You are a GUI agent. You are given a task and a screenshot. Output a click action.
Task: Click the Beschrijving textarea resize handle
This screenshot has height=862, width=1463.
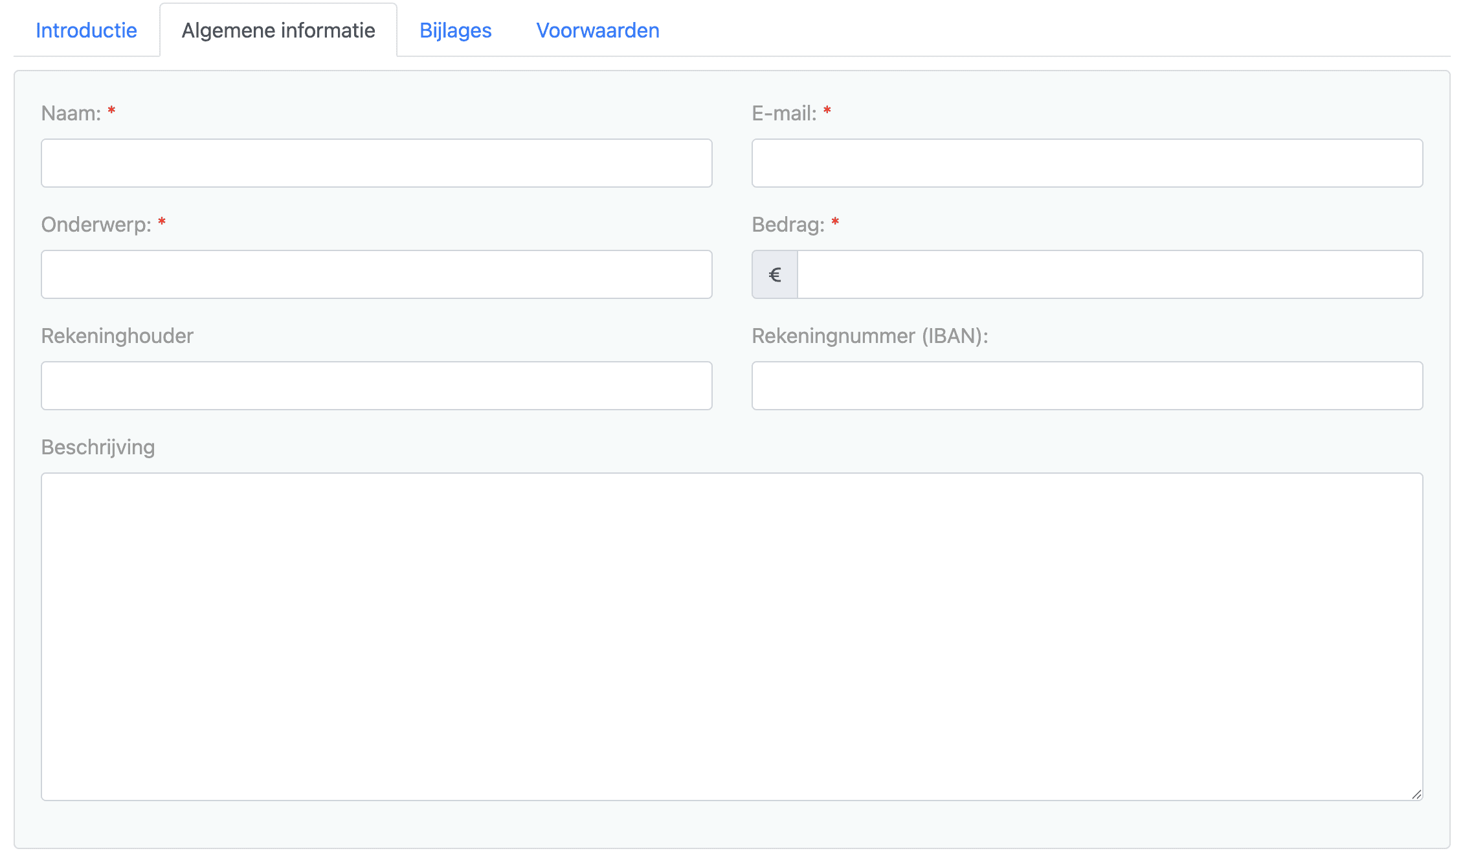[1416, 794]
